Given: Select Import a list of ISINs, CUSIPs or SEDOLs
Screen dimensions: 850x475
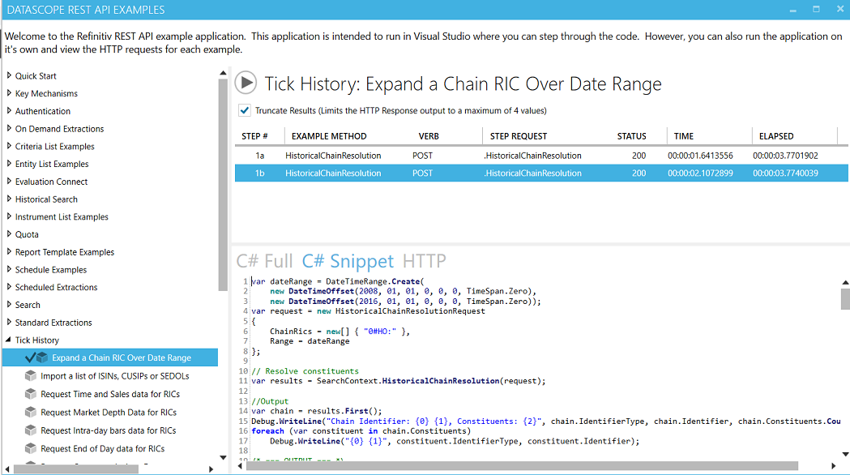Looking at the screenshot, I should pos(115,376).
